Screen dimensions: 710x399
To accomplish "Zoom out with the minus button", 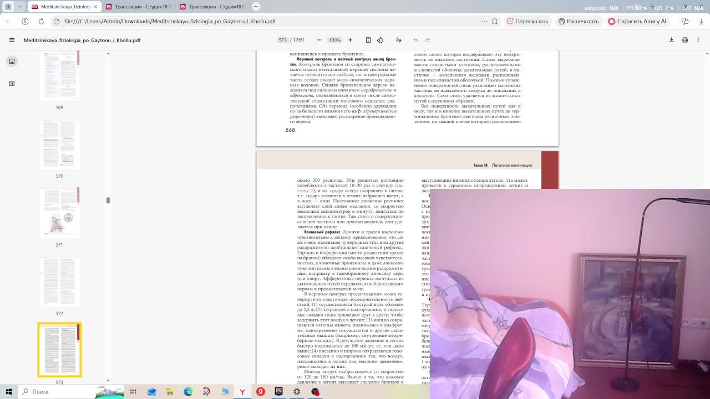I will point(319,40).
